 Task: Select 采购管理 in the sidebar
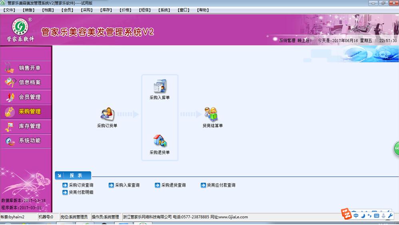click(26, 111)
